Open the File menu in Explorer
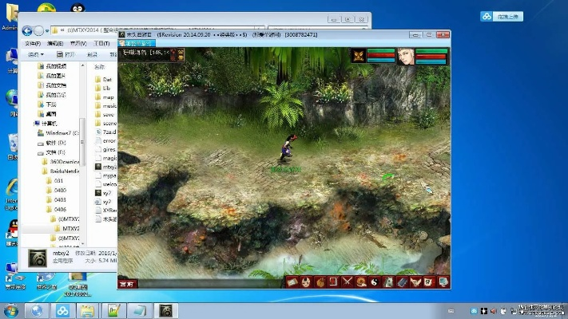This screenshot has width=568, height=319. point(32,43)
